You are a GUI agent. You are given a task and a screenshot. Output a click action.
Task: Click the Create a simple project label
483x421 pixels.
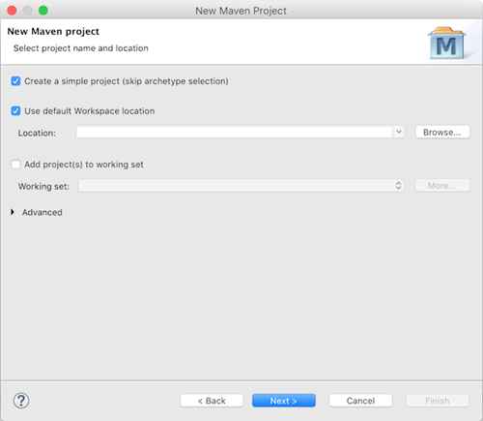click(127, 81)
